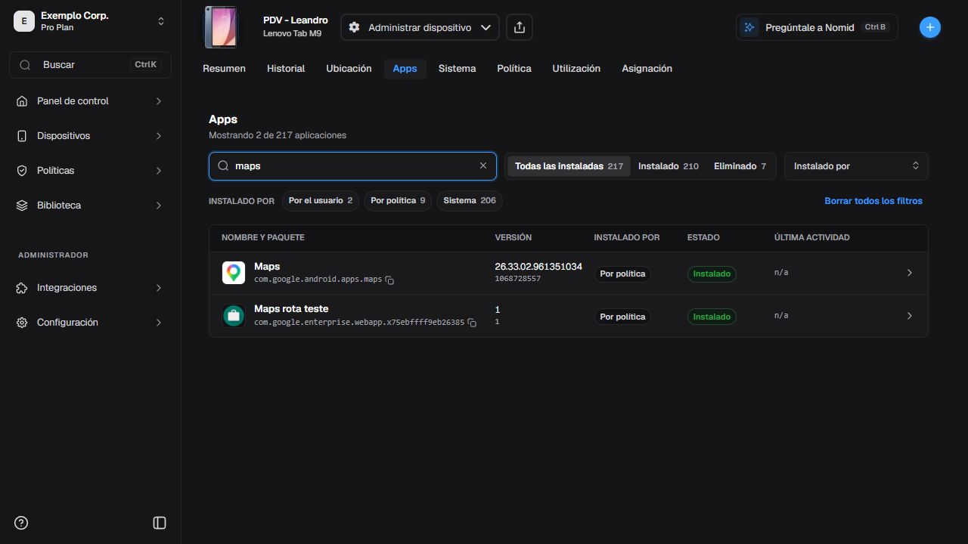Switch to the Asignación tab
Image resolution: width=968 pixels, height=544 pixels.
(647, 69)
